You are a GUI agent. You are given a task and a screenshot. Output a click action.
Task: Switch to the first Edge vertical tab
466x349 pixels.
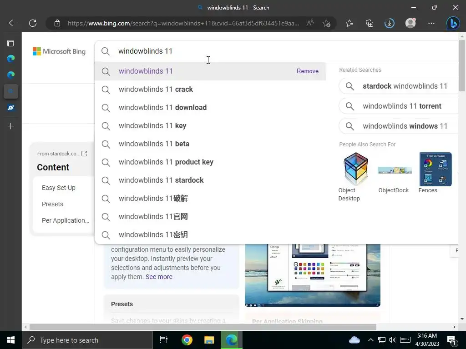[11, 59]
